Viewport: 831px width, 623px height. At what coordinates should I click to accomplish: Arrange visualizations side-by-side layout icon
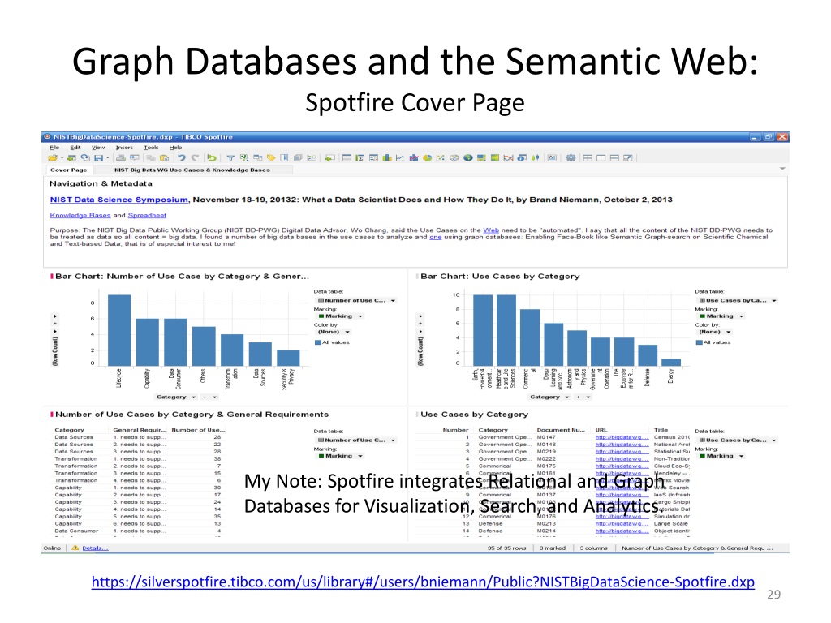tap(601, 158)
